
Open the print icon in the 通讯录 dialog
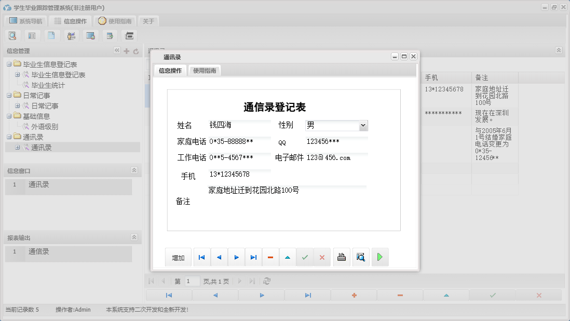click(342, 257)
